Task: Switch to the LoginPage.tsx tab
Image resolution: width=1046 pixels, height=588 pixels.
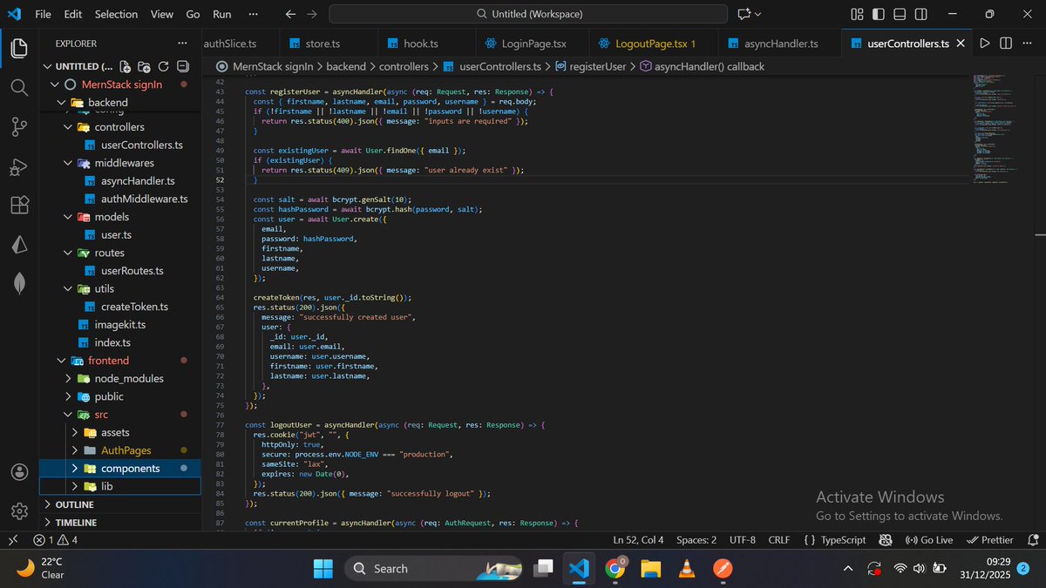Action: tap(533, 43)
